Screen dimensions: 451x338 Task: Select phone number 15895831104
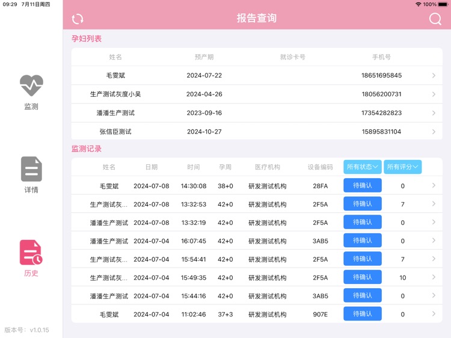click(381, 132)
